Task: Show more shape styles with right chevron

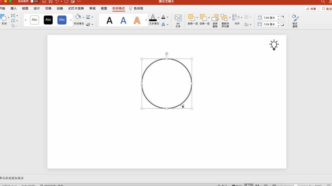Action: click(x=71, y=20)
